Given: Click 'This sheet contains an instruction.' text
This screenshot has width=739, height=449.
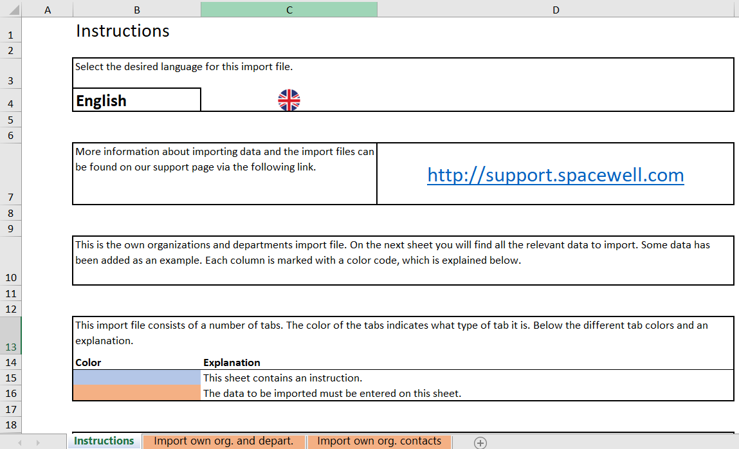Looking at the screenshot, I should 283,378.
